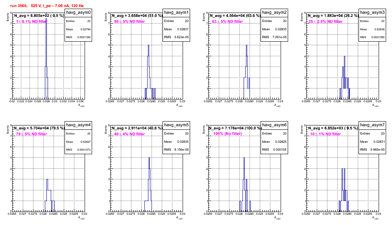Image resolution: width=392 pixels, height=225 pixels.
Task: Click the havg_asym3 histogram peak bar
Action: click(344, 77)
